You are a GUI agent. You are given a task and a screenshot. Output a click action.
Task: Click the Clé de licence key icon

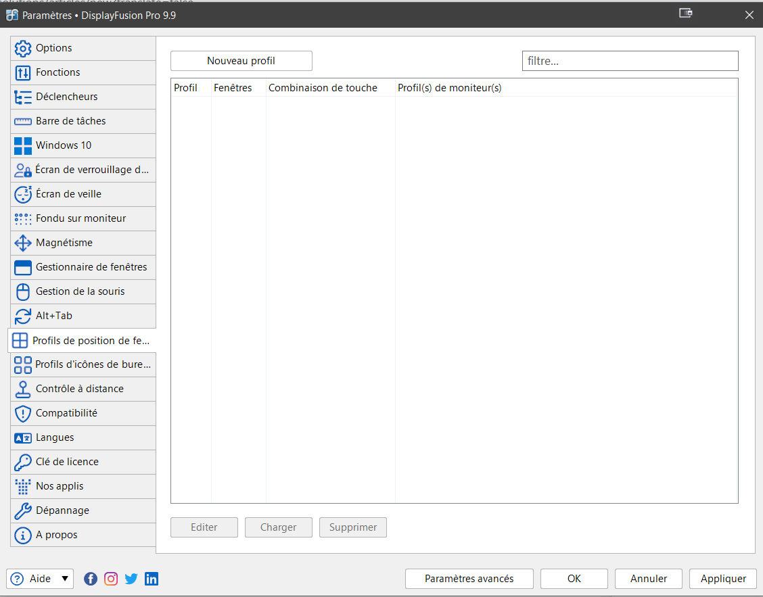coord(23,462)
